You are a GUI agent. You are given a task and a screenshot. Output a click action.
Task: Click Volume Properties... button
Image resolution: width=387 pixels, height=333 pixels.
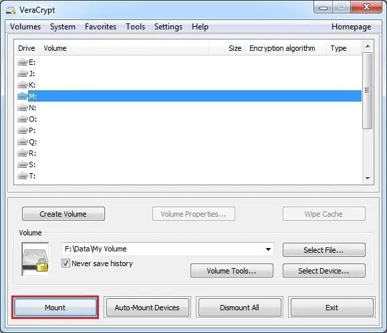[194, 214]
